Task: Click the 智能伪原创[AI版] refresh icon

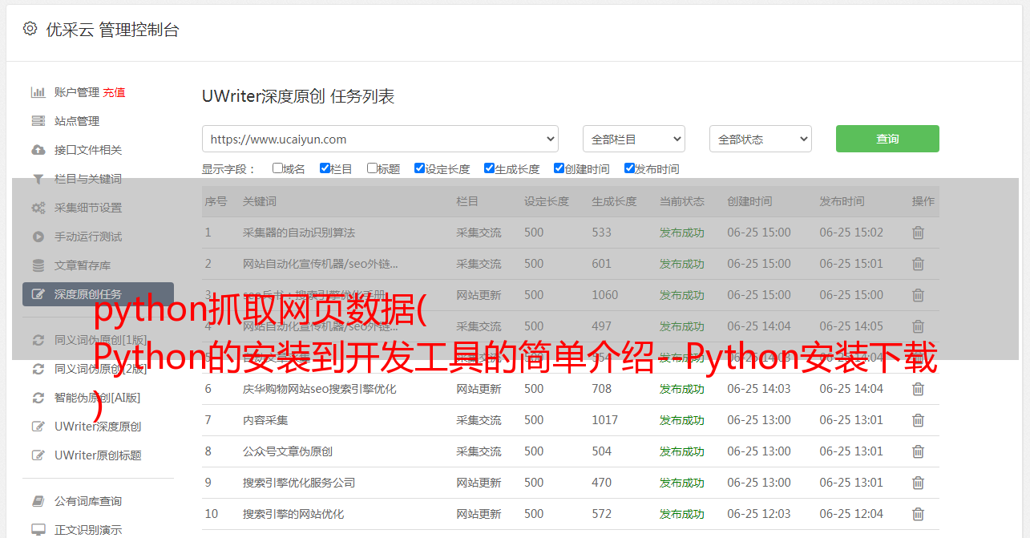Action: pyautogui.click(x=38, y=398)
